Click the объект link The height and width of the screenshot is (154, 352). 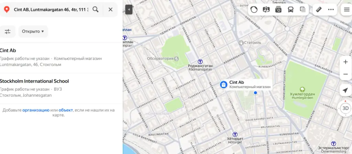click(x=66, y=110)
